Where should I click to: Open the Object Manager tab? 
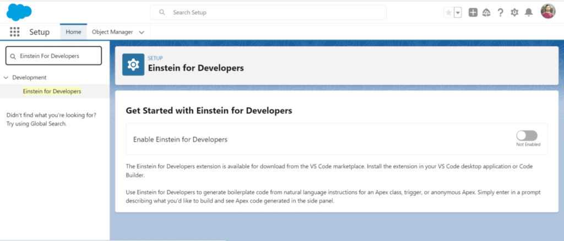[112, 32]
